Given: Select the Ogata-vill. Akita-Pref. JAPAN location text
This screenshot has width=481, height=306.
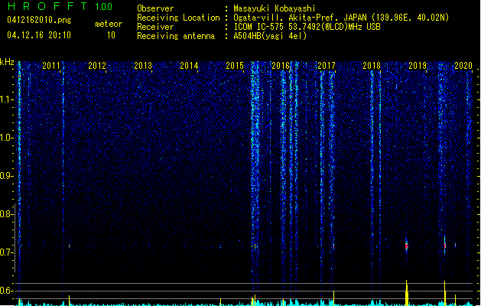Looking at the screenshot, I should coord(341,18).
